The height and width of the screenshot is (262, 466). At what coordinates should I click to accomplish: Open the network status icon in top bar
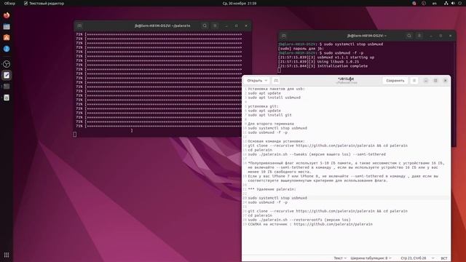pos(446,3)
